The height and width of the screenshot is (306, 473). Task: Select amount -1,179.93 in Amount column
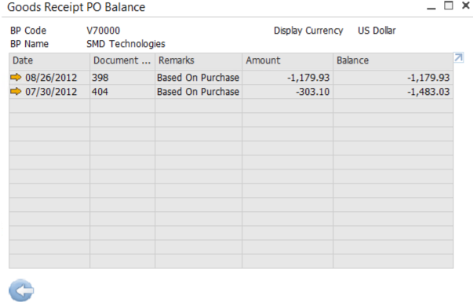click(288, 78)
